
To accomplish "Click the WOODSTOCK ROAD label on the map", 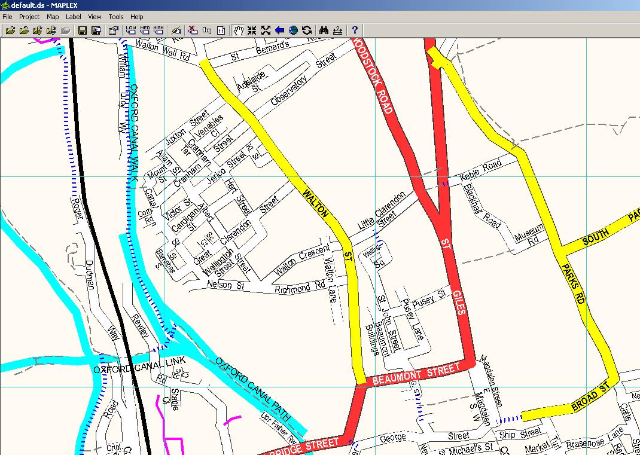I will point(373,76).
